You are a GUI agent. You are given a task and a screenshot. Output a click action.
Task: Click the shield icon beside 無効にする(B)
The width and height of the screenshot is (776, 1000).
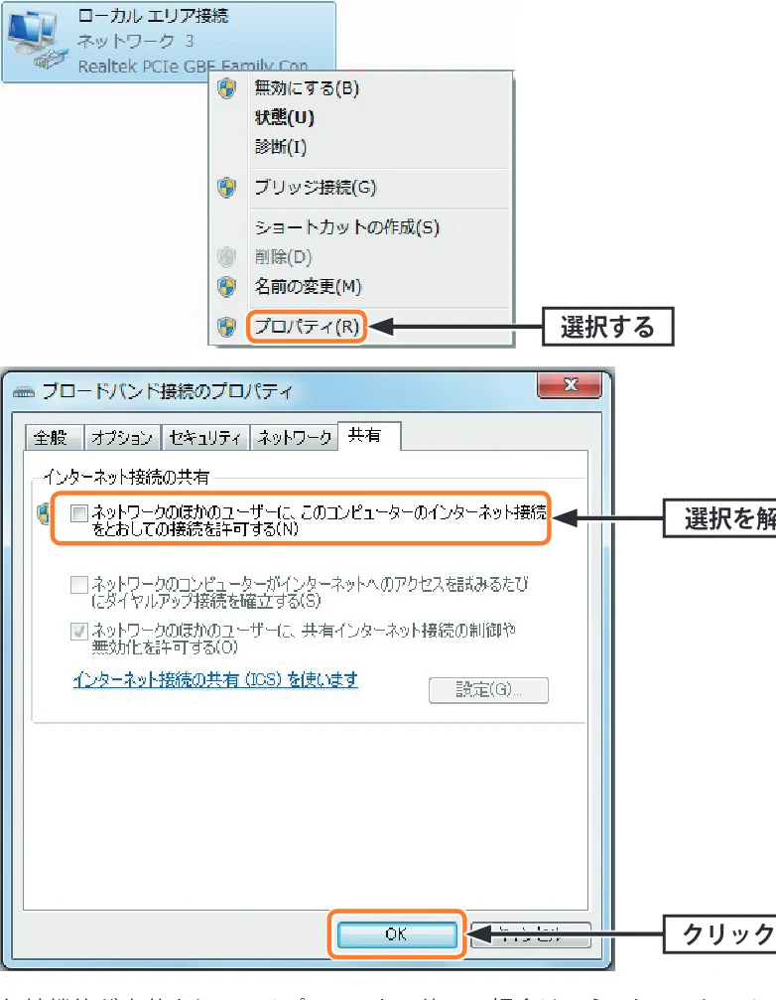coord(227,88)
